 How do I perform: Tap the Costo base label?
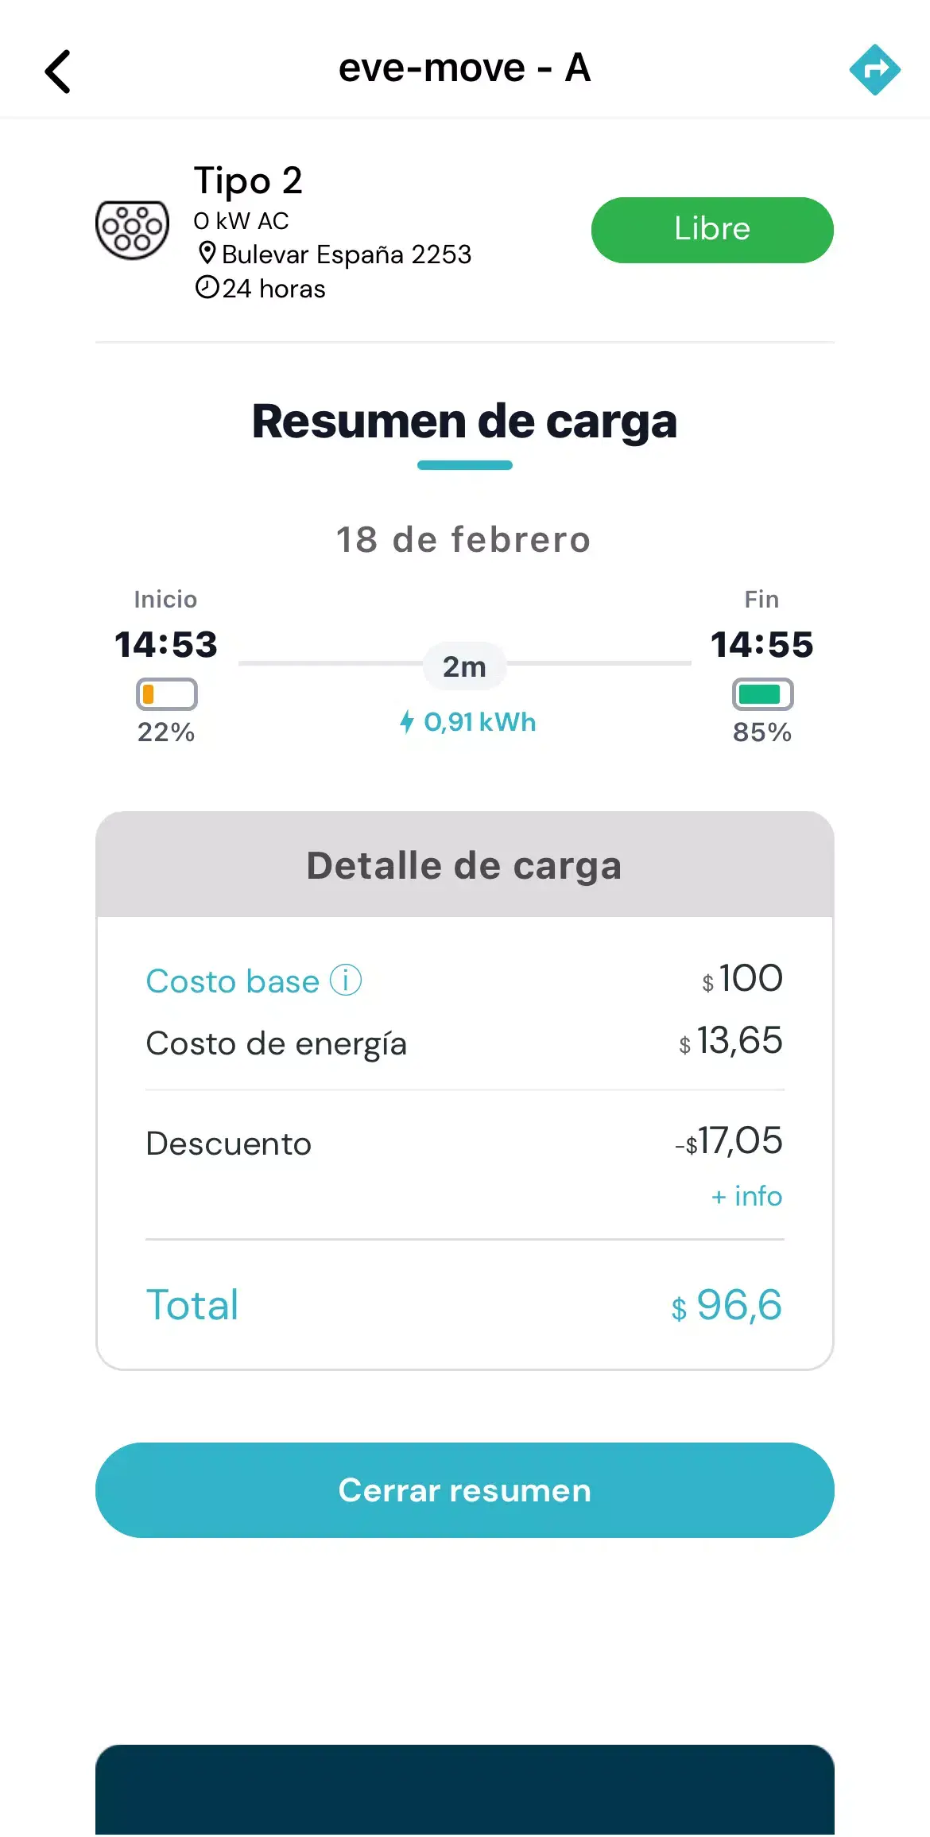232,981
